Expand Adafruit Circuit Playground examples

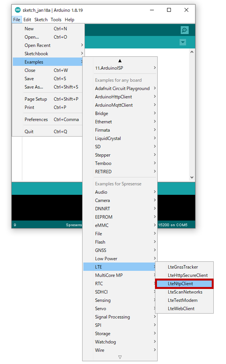[120, 88]
